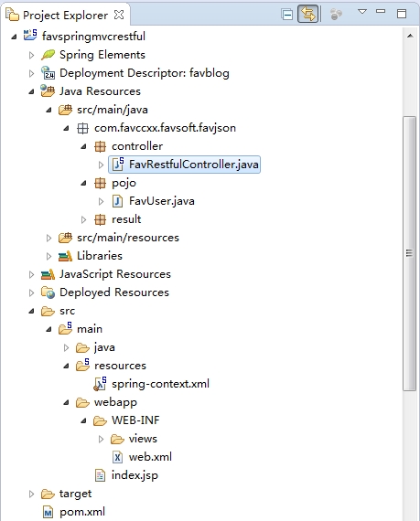This screenshot has width=420, height=521.
Task: Expand FavRestfulController.java members
Action: [x=101, y=165]
